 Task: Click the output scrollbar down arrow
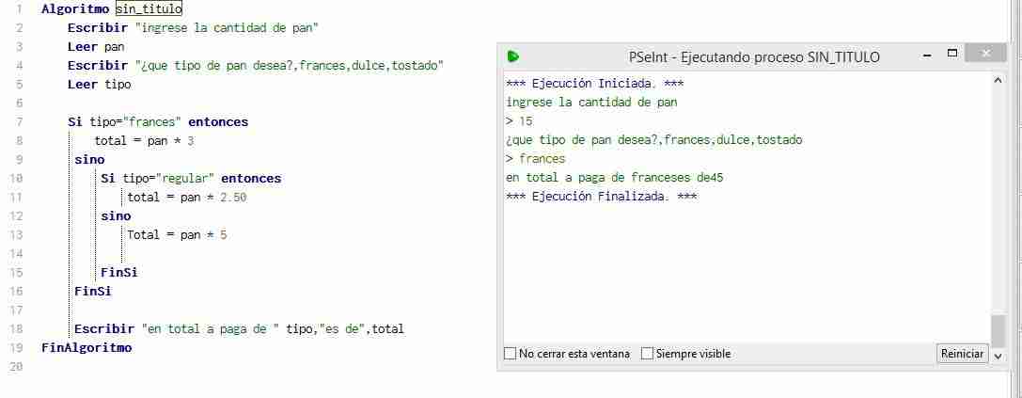pos(998,357)
